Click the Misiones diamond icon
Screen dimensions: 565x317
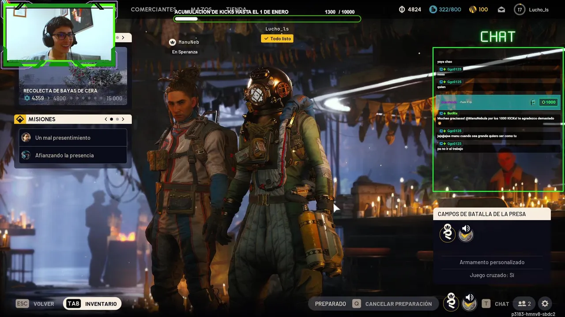pyautogui.click(x=20, y=119)
